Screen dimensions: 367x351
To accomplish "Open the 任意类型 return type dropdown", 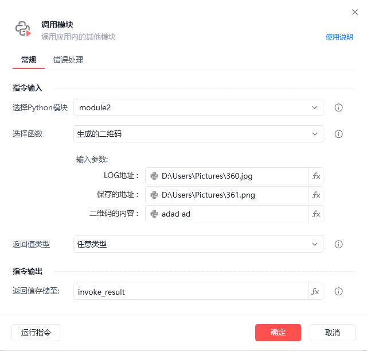I will [198, 244].
